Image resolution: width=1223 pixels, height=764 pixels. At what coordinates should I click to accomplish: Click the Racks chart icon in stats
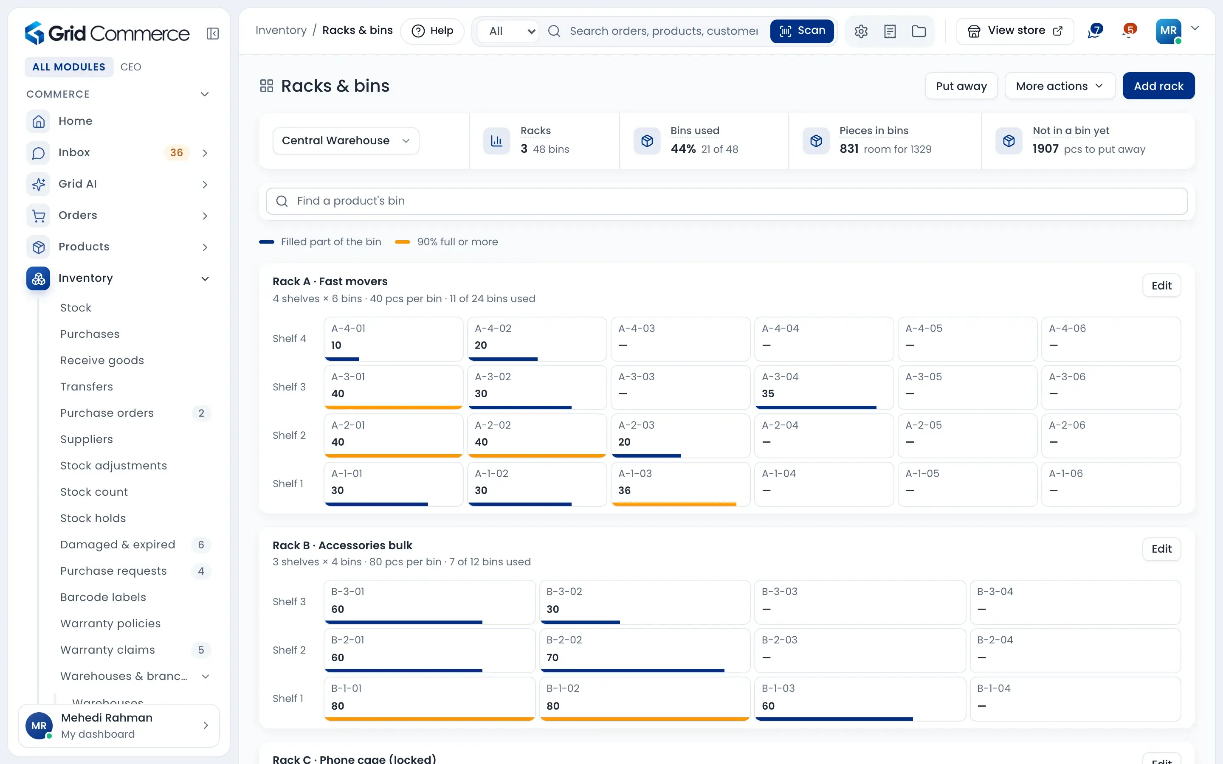coord(497,140)
